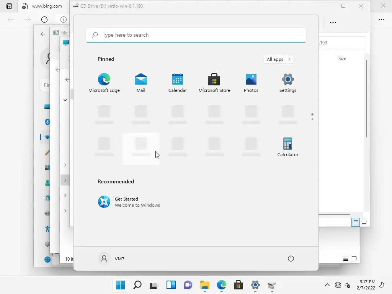Viewport: 392px width, 294px height.
Task: Open Edge tab actions menu icon
Action: point(9,6)
